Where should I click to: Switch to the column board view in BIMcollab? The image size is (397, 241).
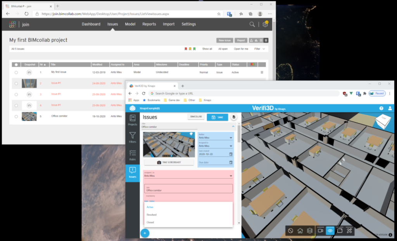click(x=261, y=40)
